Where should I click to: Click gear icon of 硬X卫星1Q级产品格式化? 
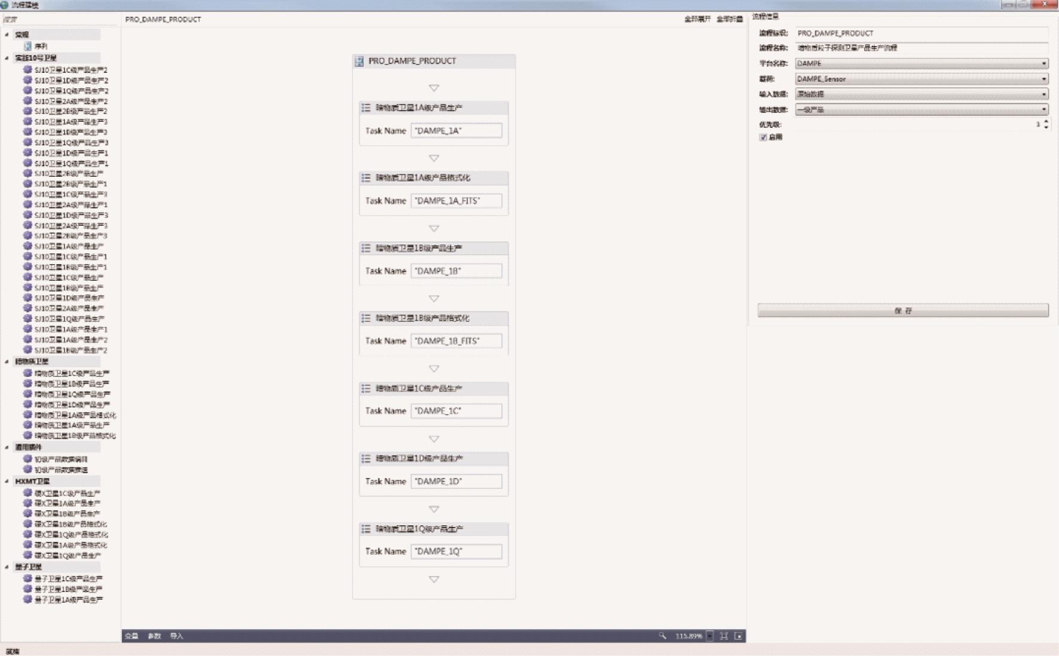click(x=27, y=534)
